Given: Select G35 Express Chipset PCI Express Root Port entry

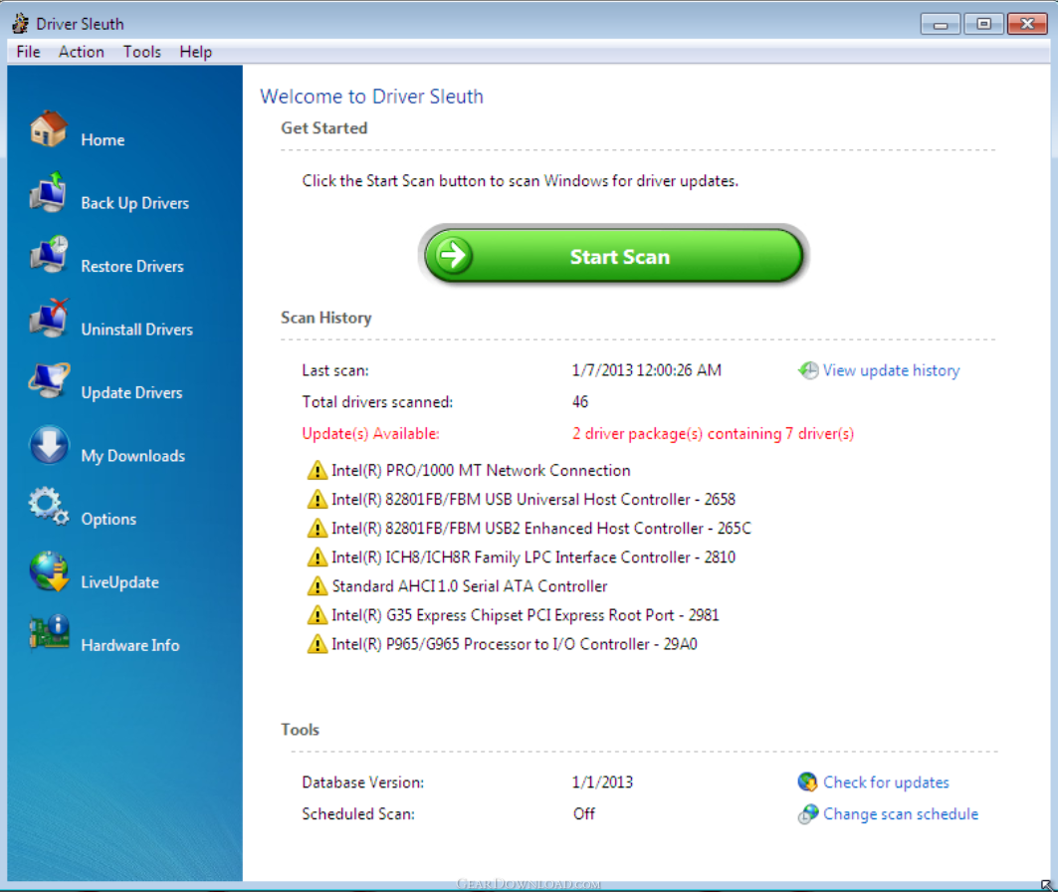Looking at the screenshot, I should (x=525, y=615).
